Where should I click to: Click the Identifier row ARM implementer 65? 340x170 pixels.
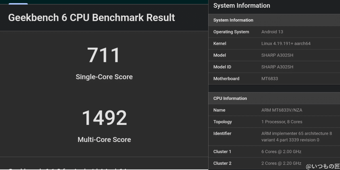pos(296,136)
